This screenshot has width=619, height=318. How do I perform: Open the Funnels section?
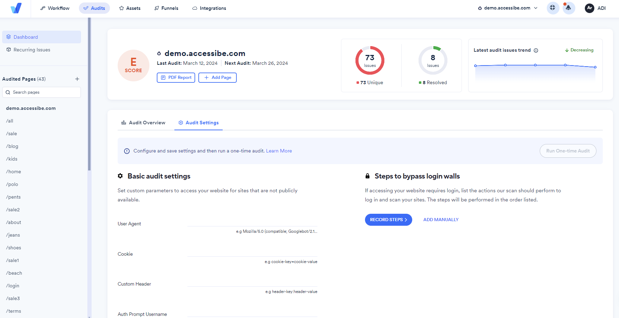(x=166, y=8)
